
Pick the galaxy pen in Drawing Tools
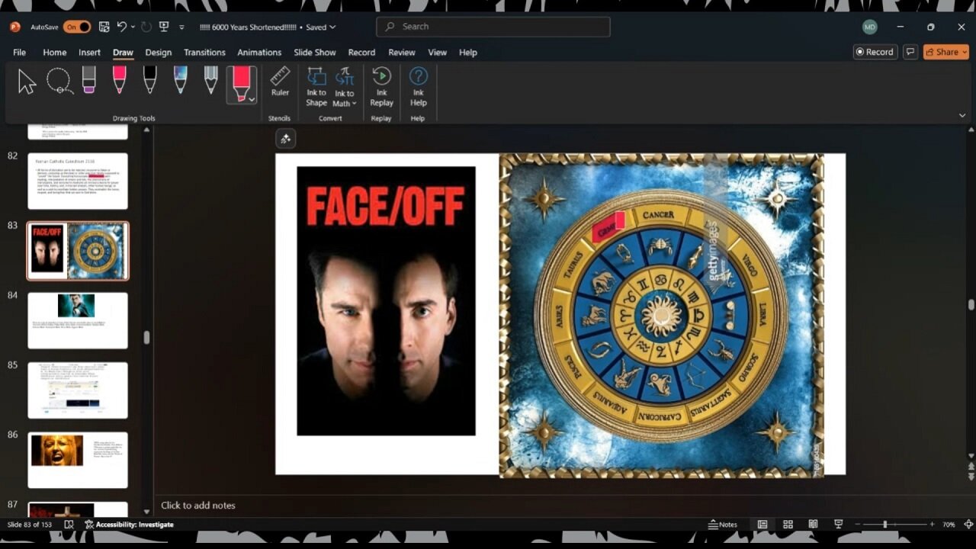180,80
